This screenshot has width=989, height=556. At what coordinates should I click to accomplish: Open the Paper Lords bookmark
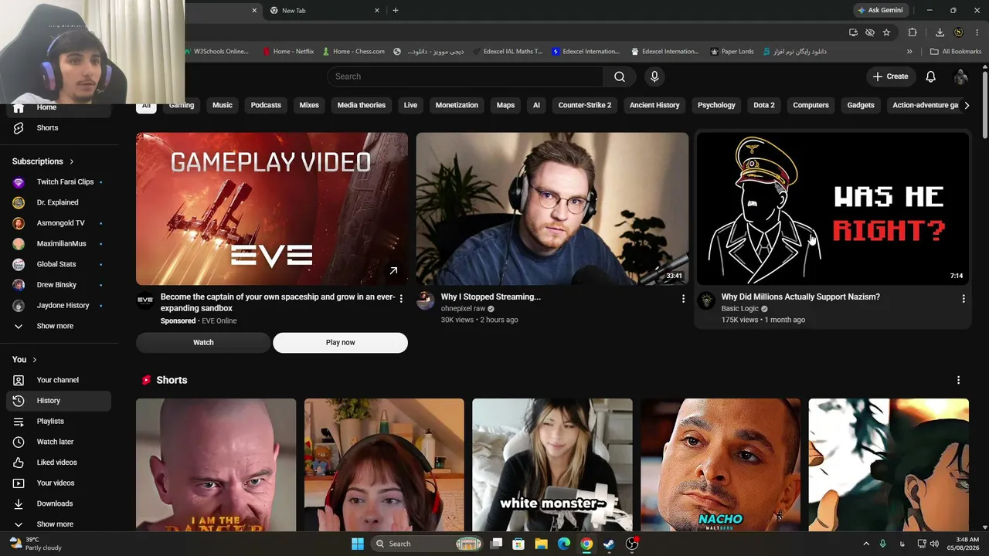[x=731, y=52]
